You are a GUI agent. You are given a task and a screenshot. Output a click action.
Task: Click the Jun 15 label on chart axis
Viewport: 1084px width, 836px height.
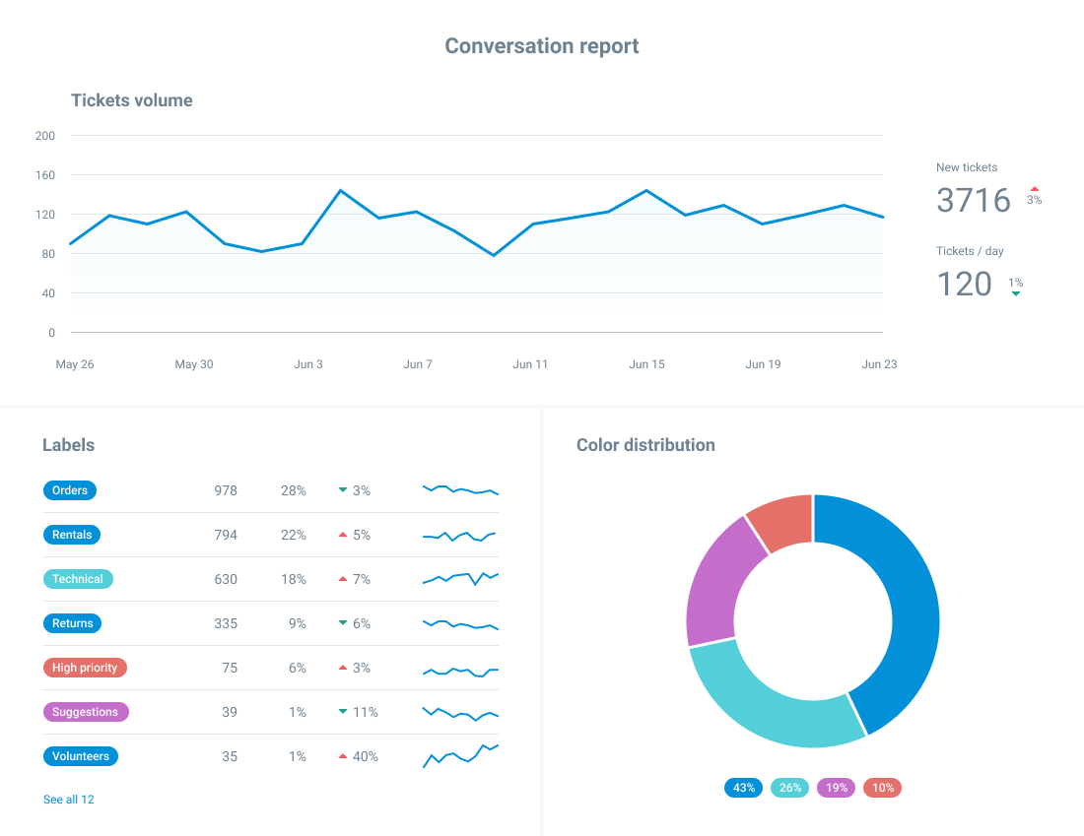pos(646,364)
